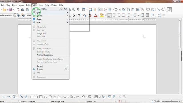This screenshot has width=183, height=103.
Task: Open the Form menu
Action: (x=41, y=5)
